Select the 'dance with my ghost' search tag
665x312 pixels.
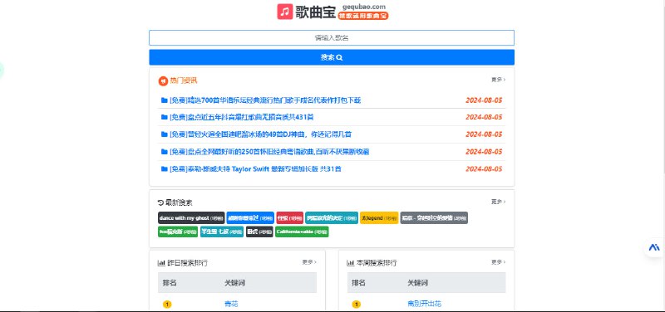[x=191, y=218]
